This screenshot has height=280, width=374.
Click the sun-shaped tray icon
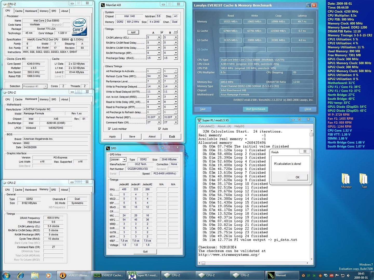coord(320,276)
